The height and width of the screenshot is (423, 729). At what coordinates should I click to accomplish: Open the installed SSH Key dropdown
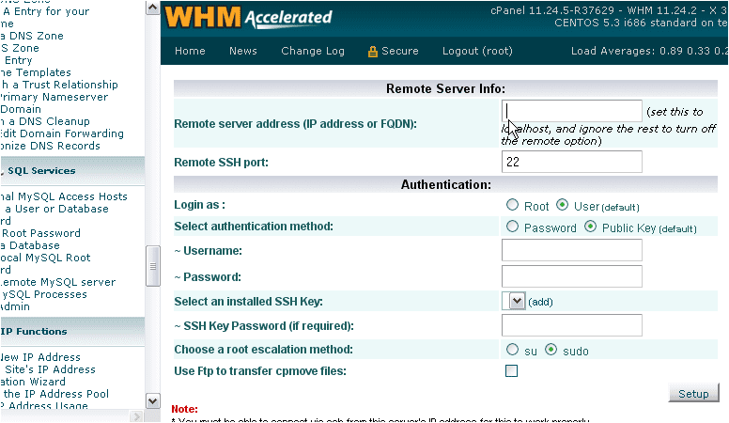tap(514, 301)
